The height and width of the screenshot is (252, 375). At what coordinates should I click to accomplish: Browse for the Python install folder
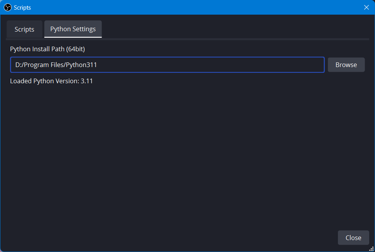[x=346, y=65]
